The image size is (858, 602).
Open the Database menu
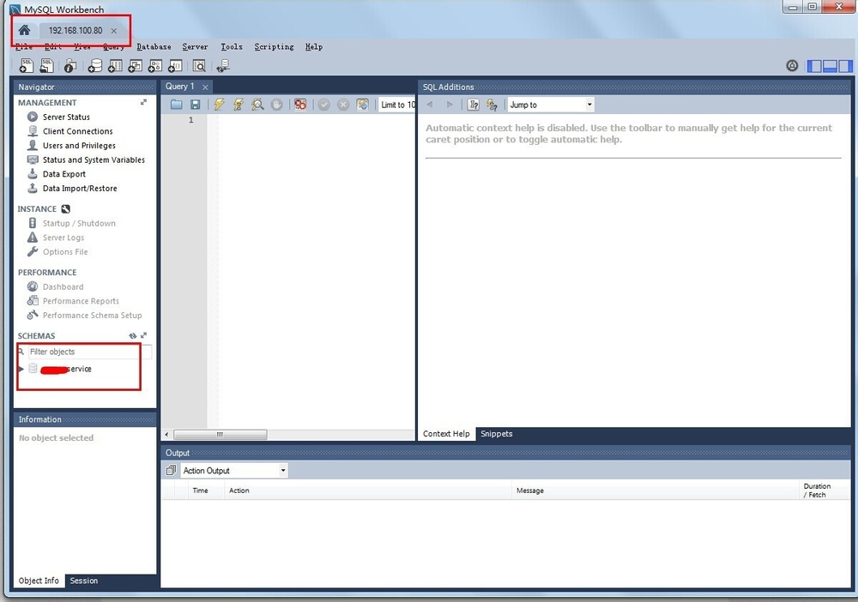point(154,46)
